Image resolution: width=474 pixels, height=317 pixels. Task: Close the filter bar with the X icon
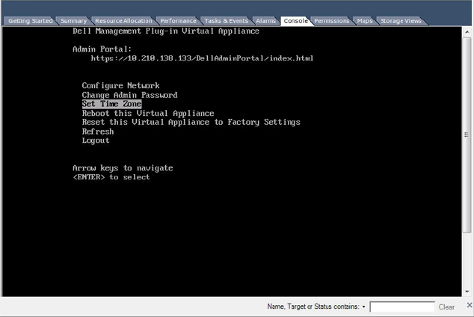tap(470, 305)
